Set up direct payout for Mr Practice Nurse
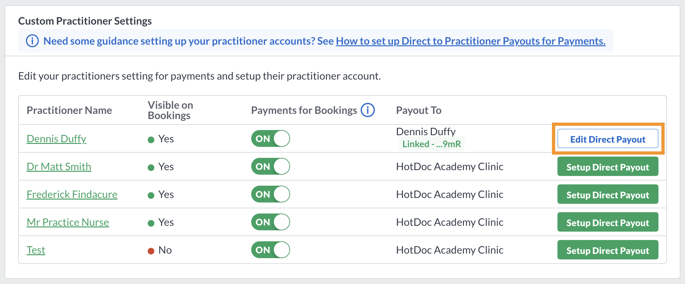This screenshot has width=685, height=284. coord(608,222)
